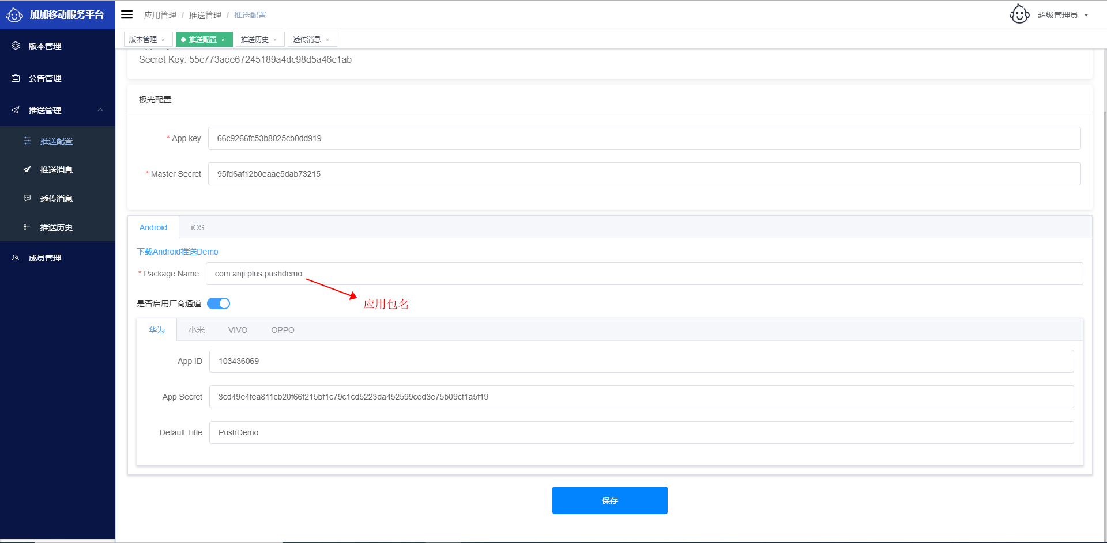Viewport: 1107px width, 543px height.
Task: Click the 透传消息 chat bubble icon
Action: (x=27, y=198)
